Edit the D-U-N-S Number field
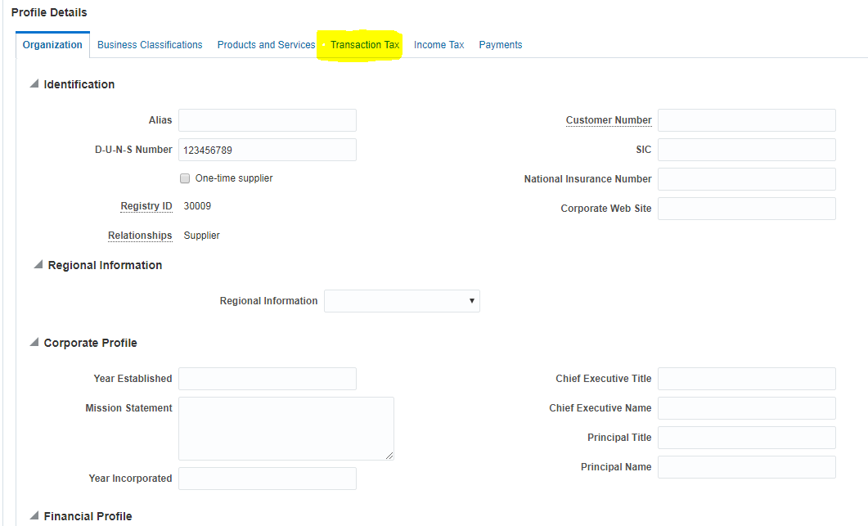 [267, 149]
